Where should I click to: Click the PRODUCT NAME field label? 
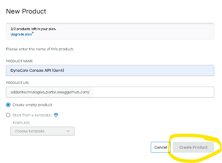pos(19,61)
